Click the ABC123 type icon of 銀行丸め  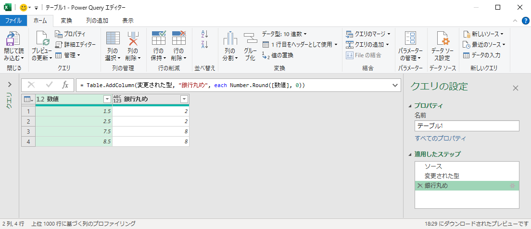tap(117, 99)
